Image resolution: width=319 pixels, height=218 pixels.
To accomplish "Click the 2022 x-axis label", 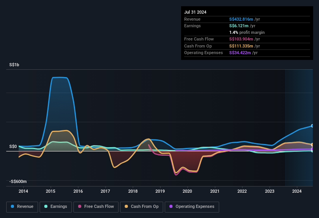I will click(242, 191).
